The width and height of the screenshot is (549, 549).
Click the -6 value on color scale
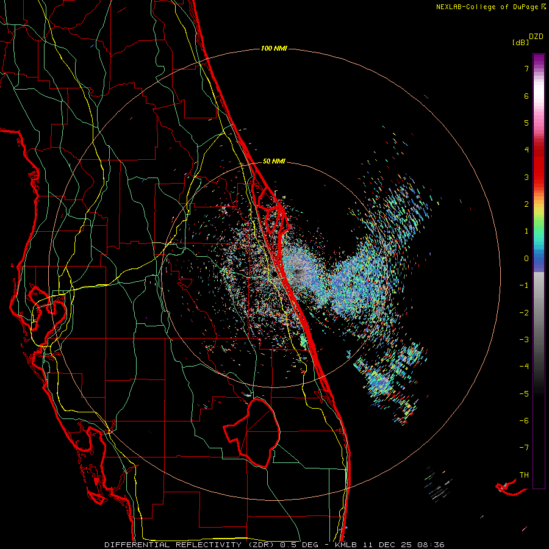click(x=524, y=421)
